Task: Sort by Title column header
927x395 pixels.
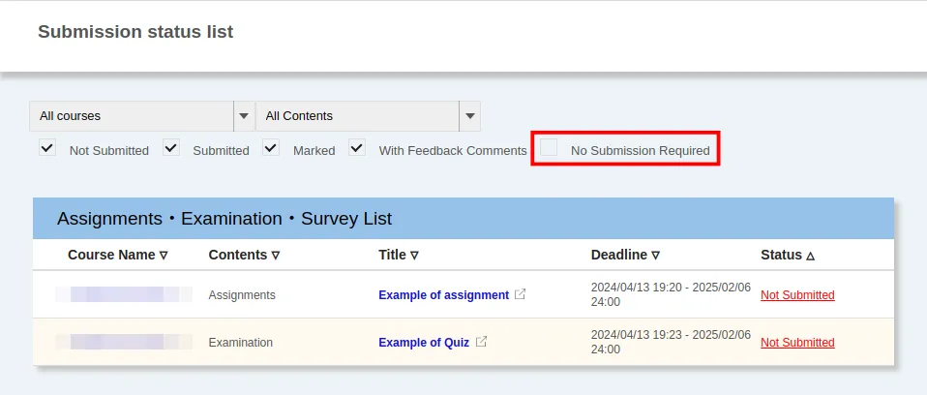Action: (x=399, y=255)
